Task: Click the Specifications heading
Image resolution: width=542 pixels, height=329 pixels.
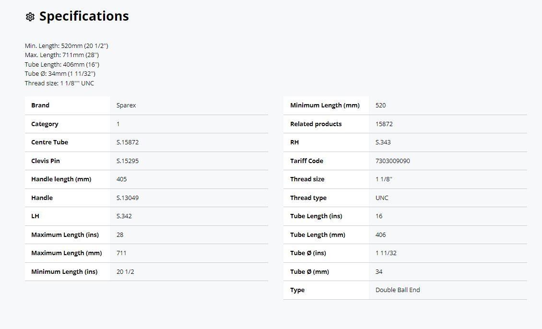Action: [84, 16]
